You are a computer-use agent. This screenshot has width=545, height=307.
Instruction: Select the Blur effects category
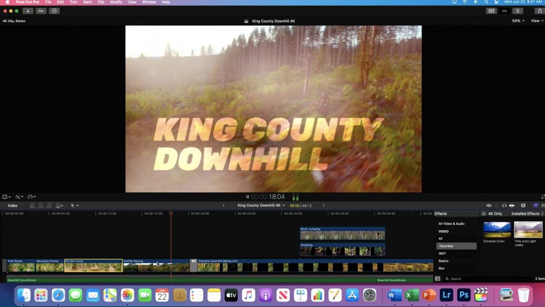(x=441, y=268)
